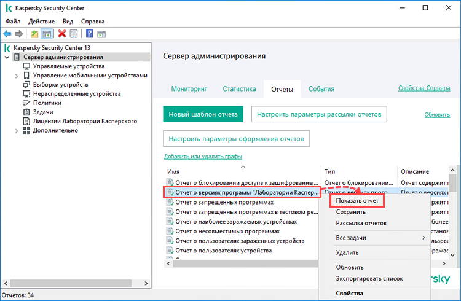Screen dimensions: 461x301
Task: Click the Новый шаблон отчета button
Action: [203, 114]
